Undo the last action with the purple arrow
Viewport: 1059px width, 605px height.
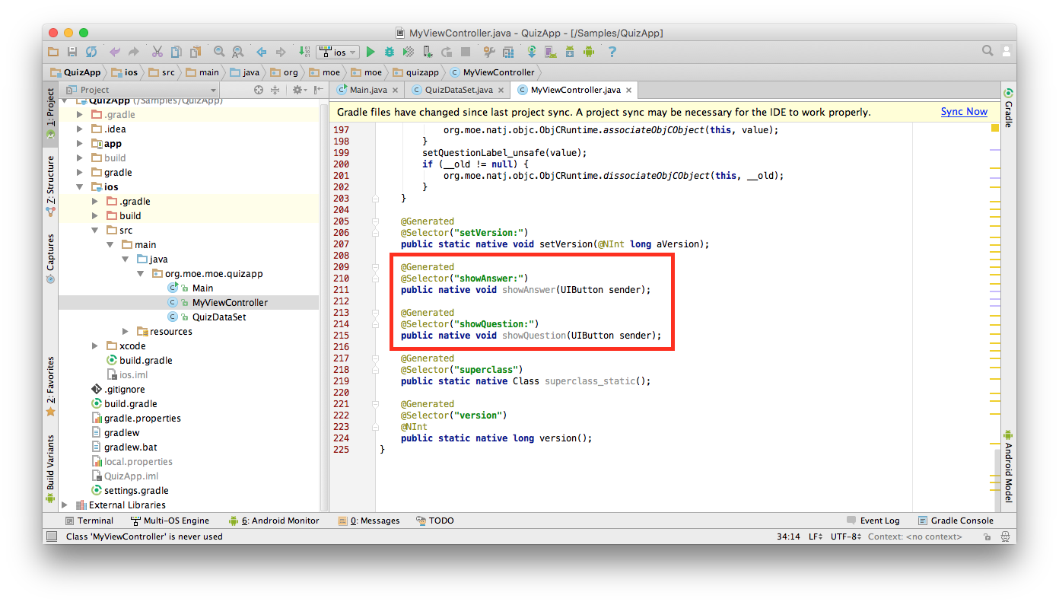[115, 52]
